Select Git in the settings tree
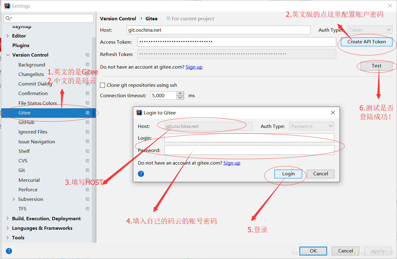 (22, 170)
